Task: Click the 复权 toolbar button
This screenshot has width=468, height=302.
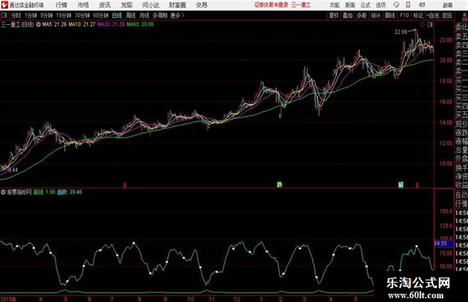Action: pyautogui.click(x=334, y=15)
